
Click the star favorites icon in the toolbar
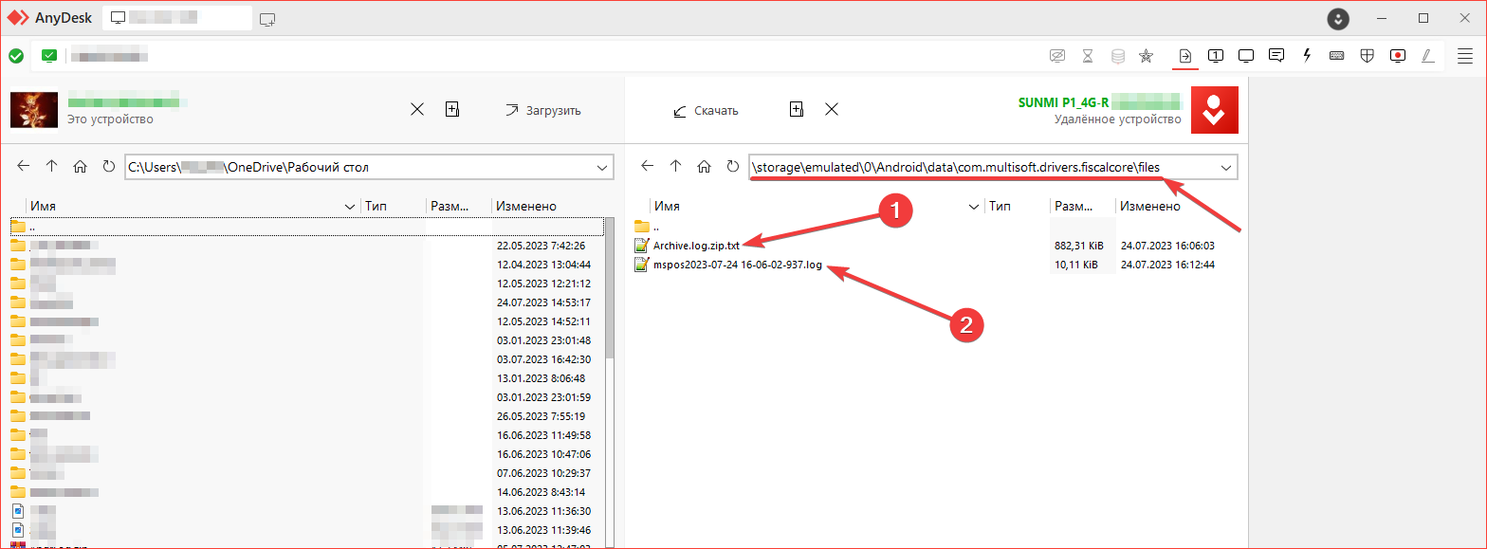point(1146,56)
